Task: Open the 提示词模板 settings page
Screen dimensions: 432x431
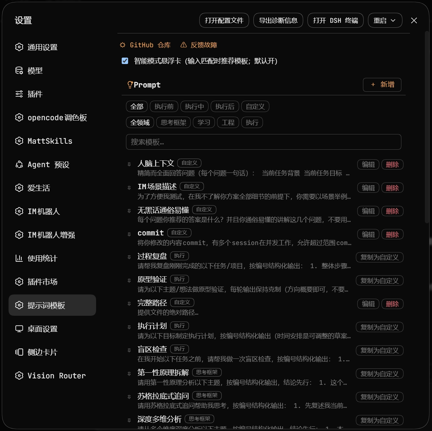Action: (x=52, y=305)
